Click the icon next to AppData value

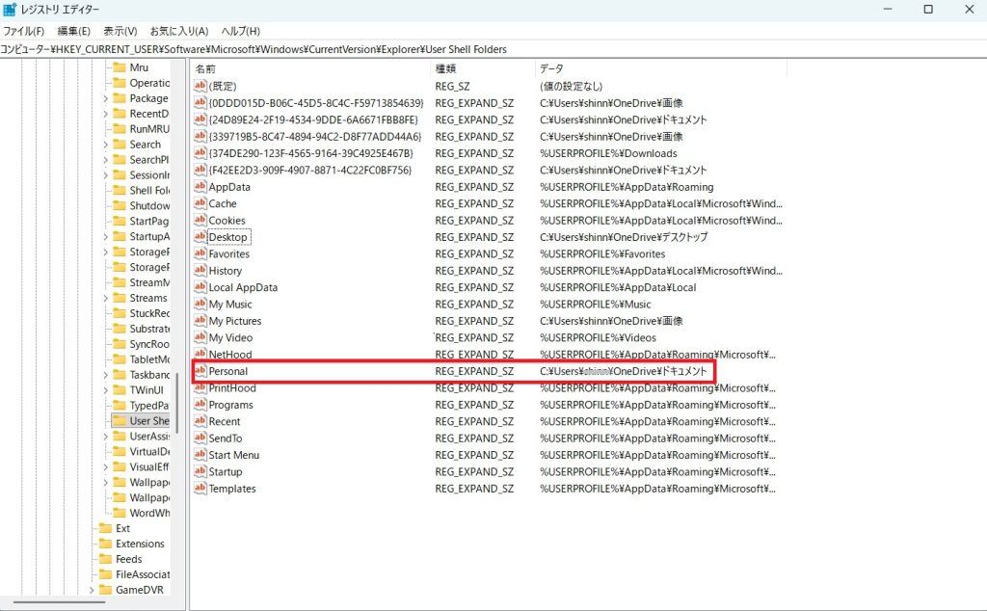pos(200,187)
